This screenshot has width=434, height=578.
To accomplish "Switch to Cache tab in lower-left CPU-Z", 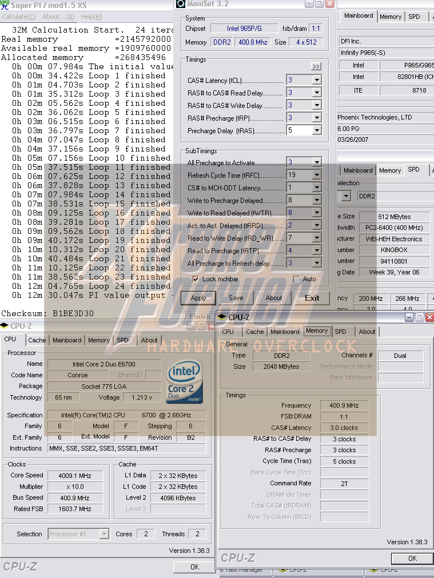I will [x=37, y=340].
